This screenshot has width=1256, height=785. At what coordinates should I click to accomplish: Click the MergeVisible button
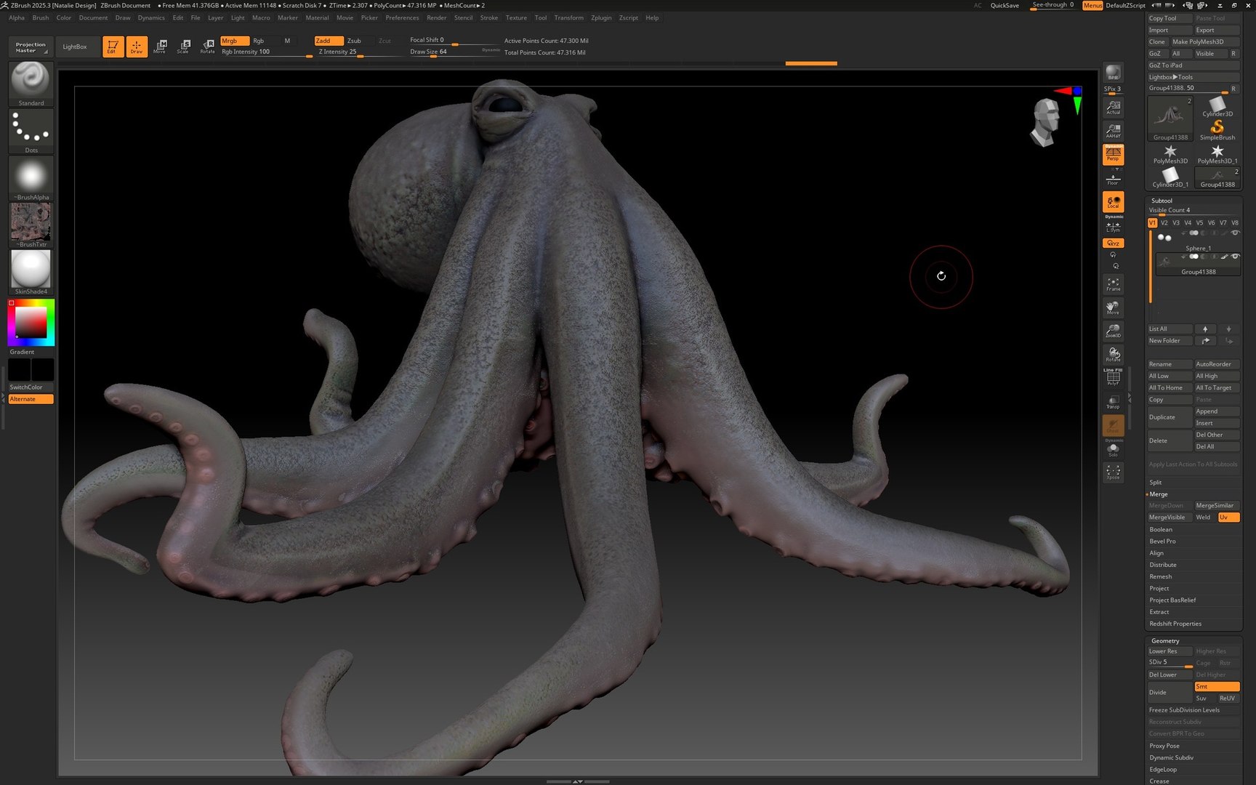coord(1170,518)
